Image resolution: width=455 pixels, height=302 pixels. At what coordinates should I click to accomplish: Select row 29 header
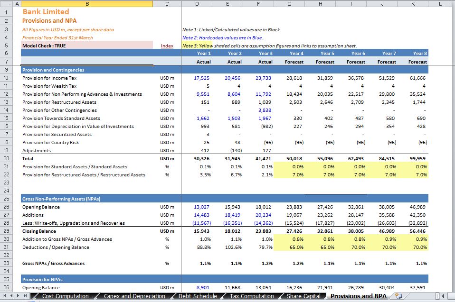coord(6,231)
